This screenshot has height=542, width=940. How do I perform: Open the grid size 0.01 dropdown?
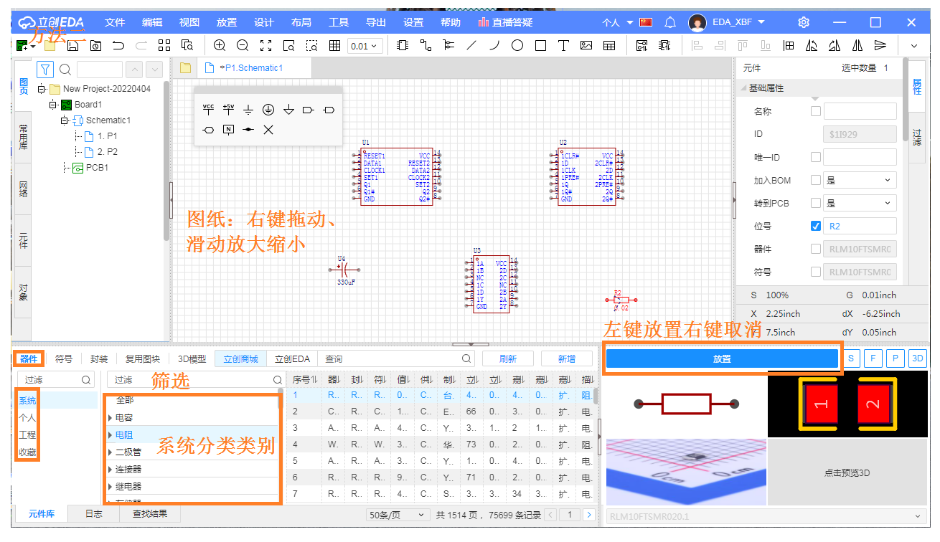click(364, 44)
